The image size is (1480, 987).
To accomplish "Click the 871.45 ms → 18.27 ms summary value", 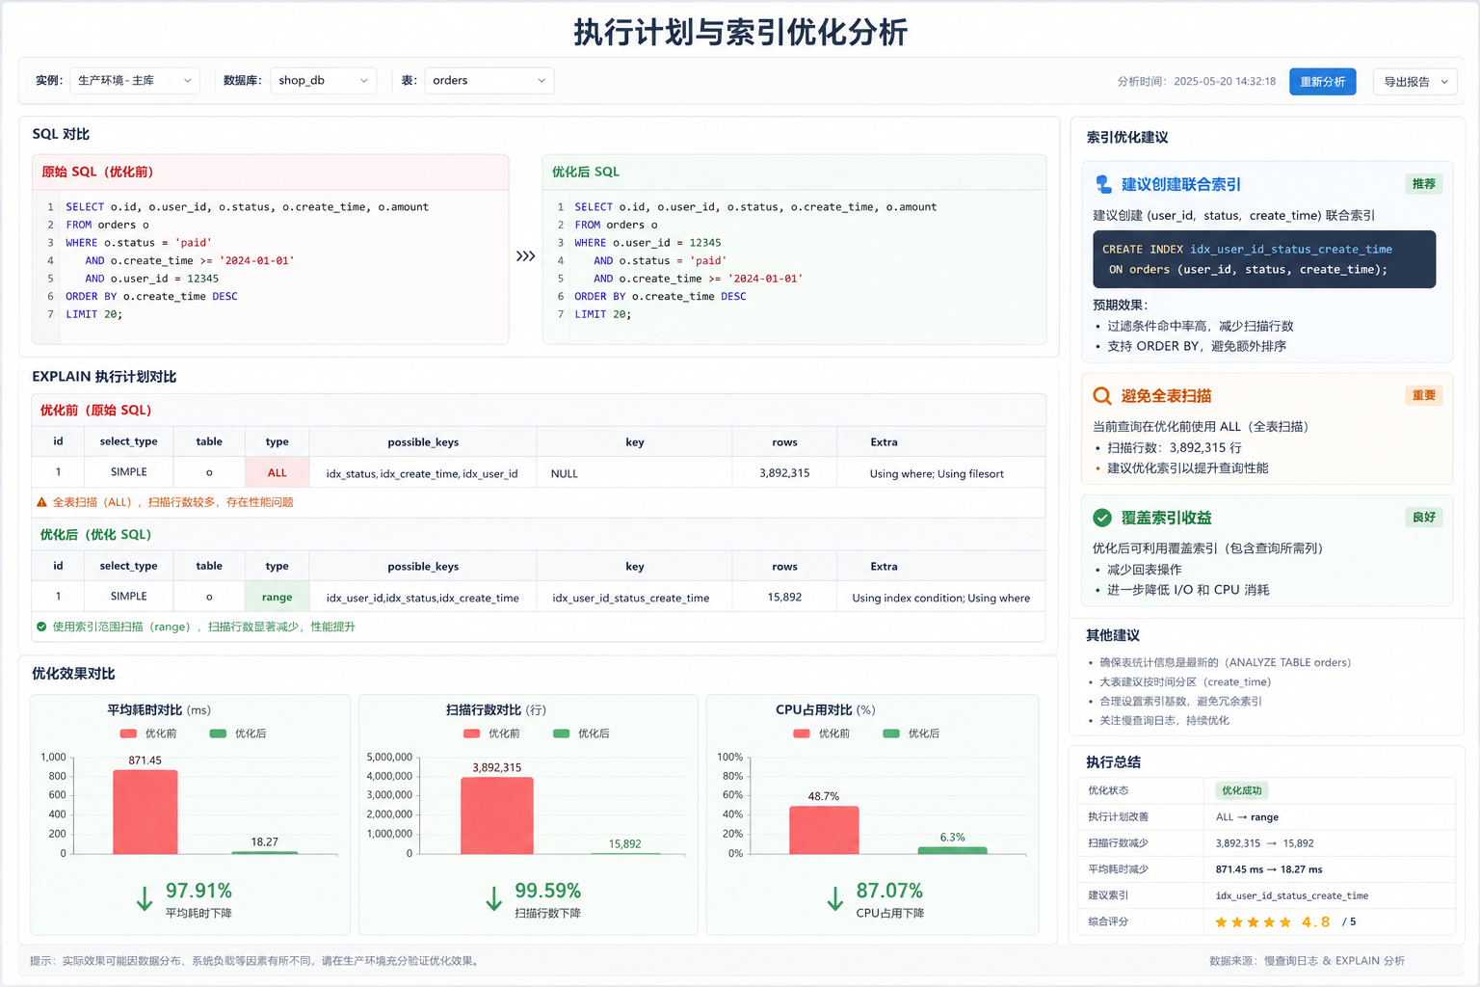I will coord(1269,868).
